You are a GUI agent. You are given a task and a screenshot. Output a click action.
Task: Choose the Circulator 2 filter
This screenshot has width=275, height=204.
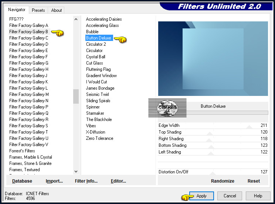(x=96, y=44)
